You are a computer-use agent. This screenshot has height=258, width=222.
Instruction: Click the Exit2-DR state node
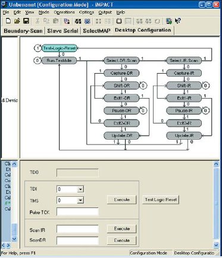(121, 123)
